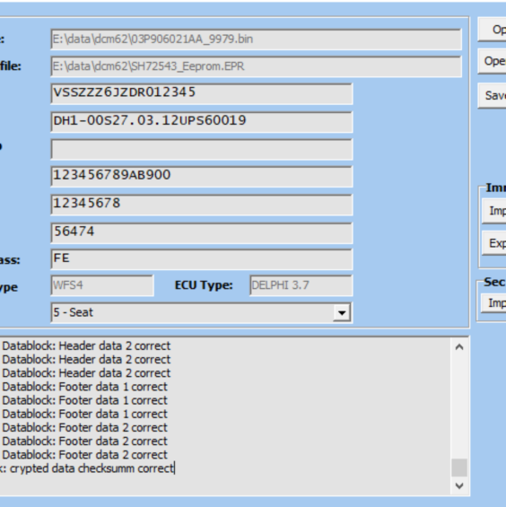Click the DELPHI 3.7 ECU Type field
Screen dimensions: 506x507
point(301,285)
